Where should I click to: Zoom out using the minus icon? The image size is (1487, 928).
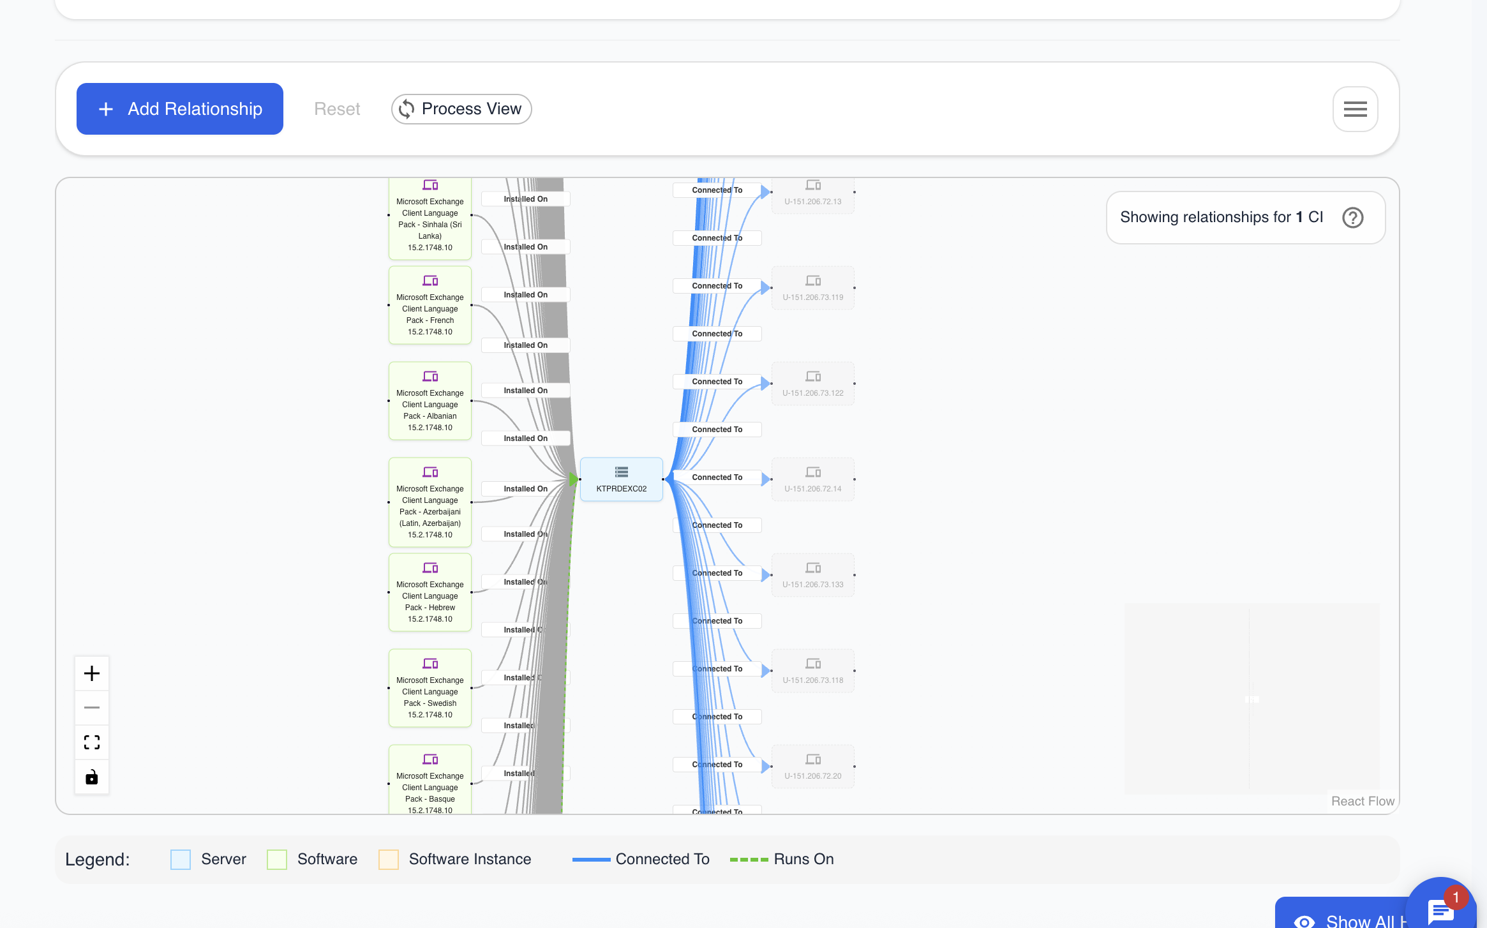[91, 708]
